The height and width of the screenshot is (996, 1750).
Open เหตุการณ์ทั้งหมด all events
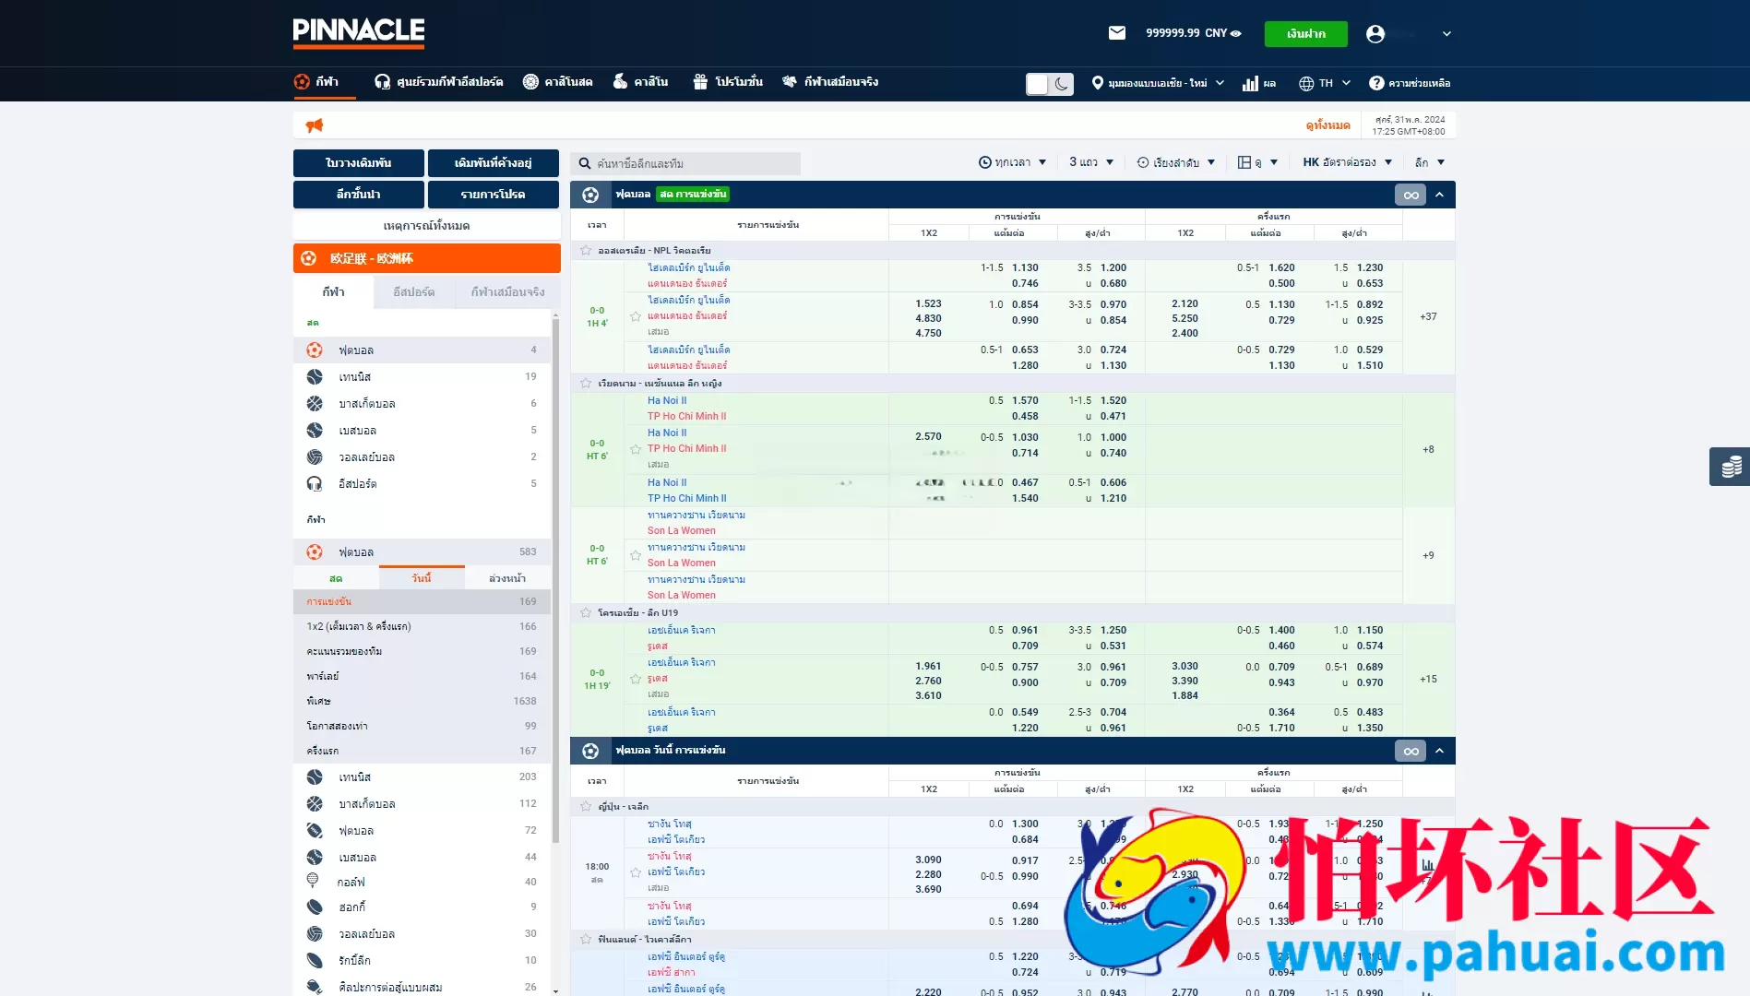point(427,225)
